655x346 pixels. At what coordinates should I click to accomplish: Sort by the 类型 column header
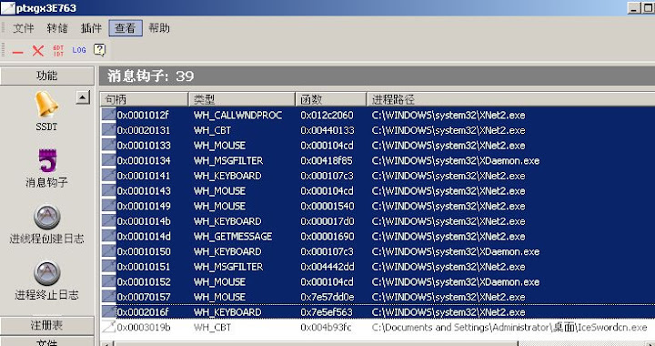(x=242, y=99)
